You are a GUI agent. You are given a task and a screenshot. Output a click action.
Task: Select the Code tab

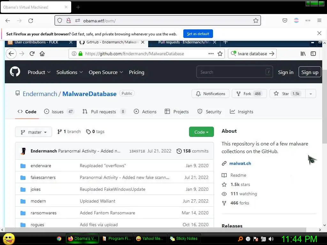tap(27, 112)
